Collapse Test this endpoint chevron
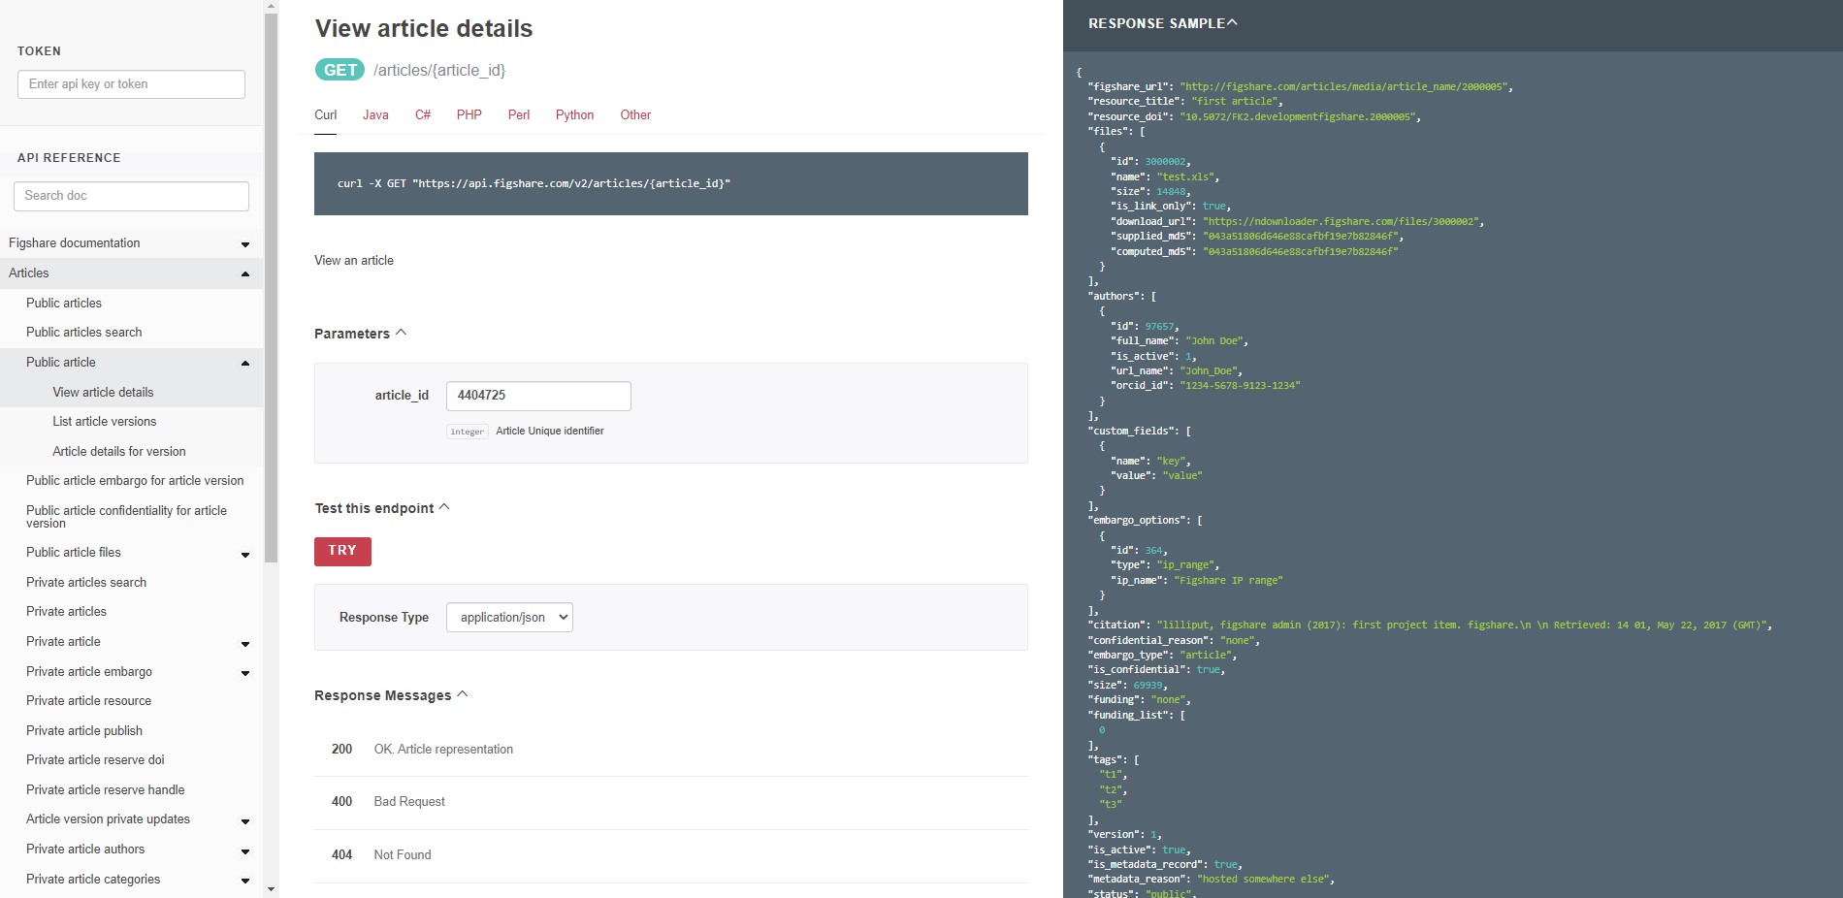The image size is (1843, 898). tap(444, 507)
